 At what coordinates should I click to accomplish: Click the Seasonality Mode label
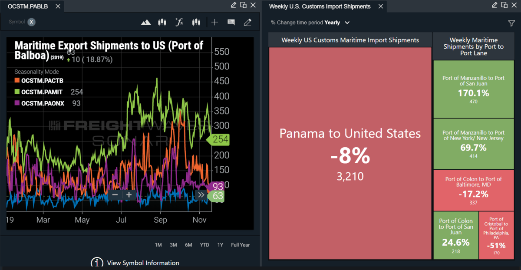click(x=36, y=72)
